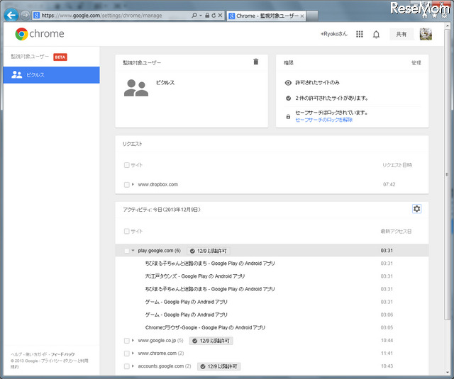Check the play.google.com row checkbox
This screenshot has width=454, height=379.
pos(126,251)
